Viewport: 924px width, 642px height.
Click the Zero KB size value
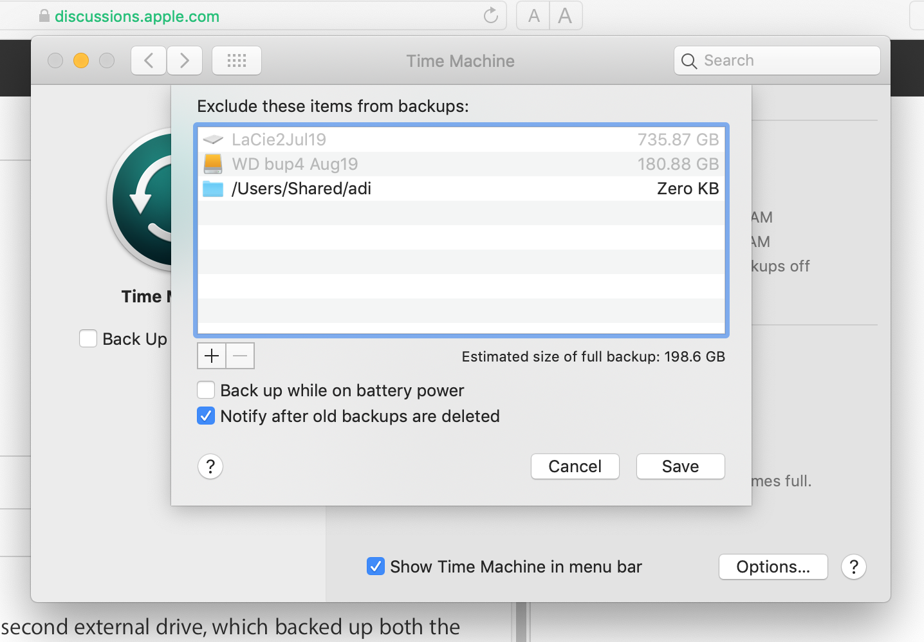click(688, 188)
